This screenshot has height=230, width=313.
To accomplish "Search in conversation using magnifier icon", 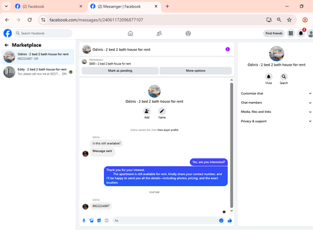I will pos(284,76).
